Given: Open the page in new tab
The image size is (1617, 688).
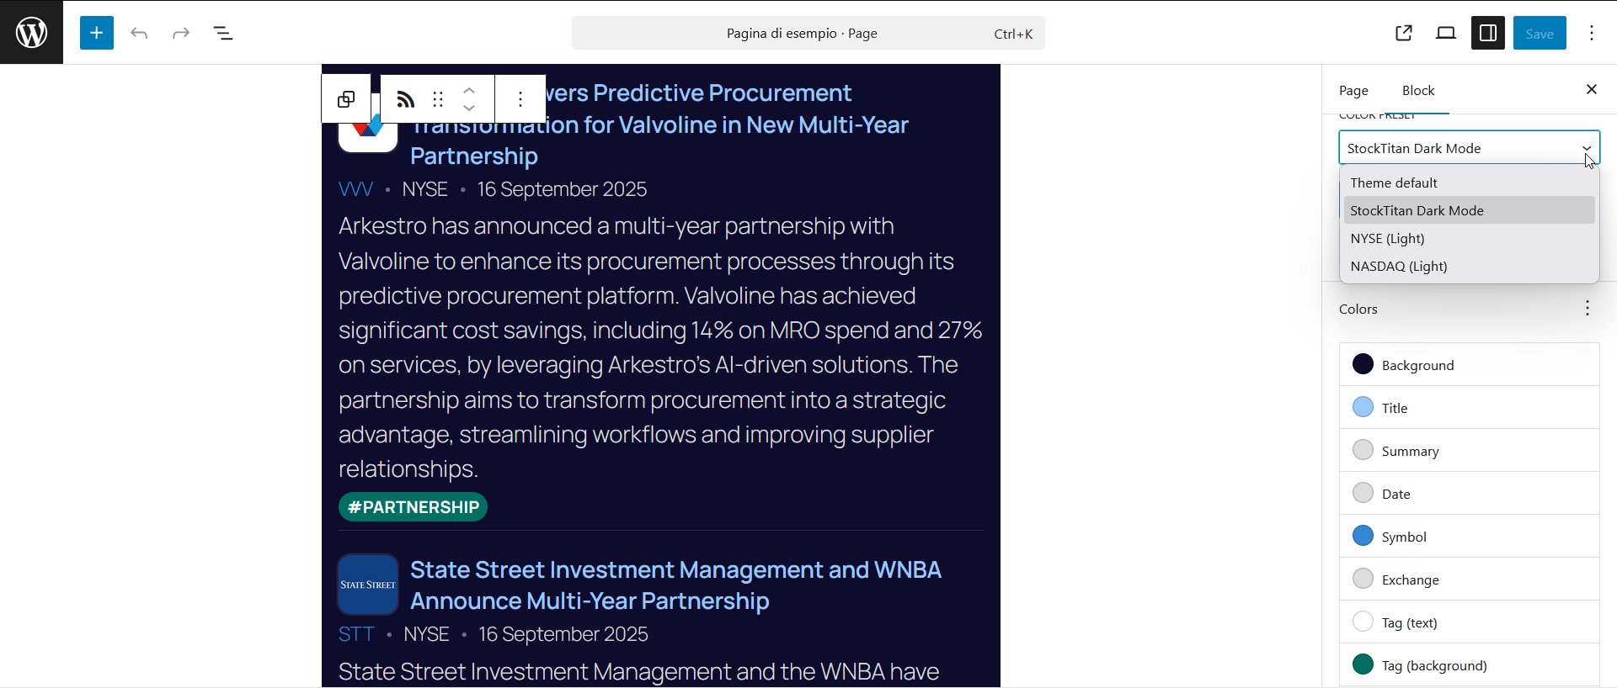Looking at the screenshot, I should [x=1404, y=33].
